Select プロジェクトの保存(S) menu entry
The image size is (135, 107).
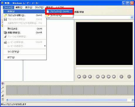[x=25, y=19]
